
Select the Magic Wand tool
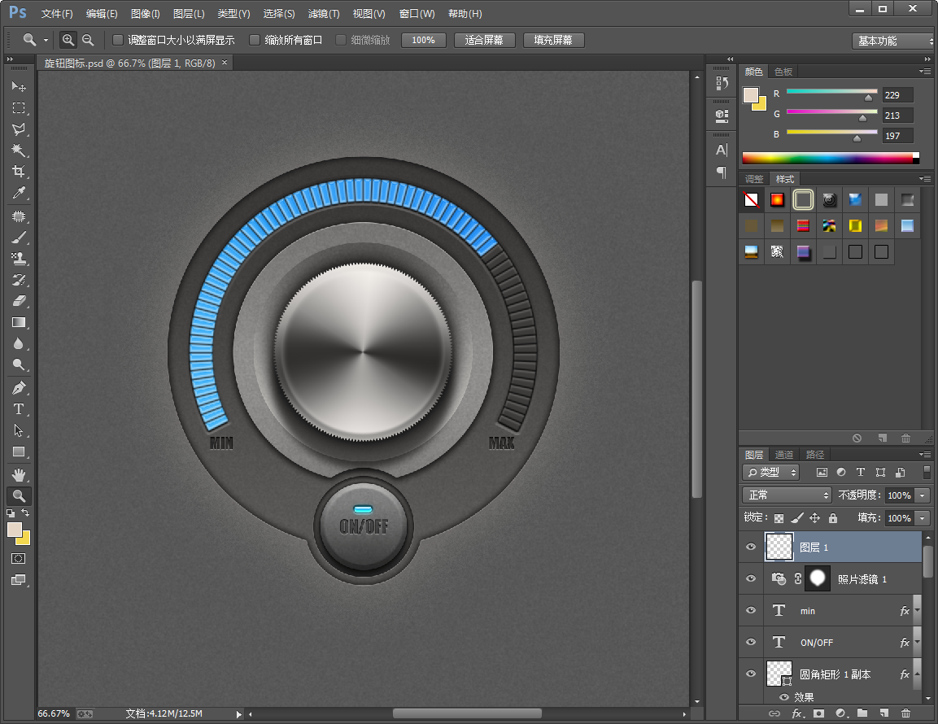point(18,150)
